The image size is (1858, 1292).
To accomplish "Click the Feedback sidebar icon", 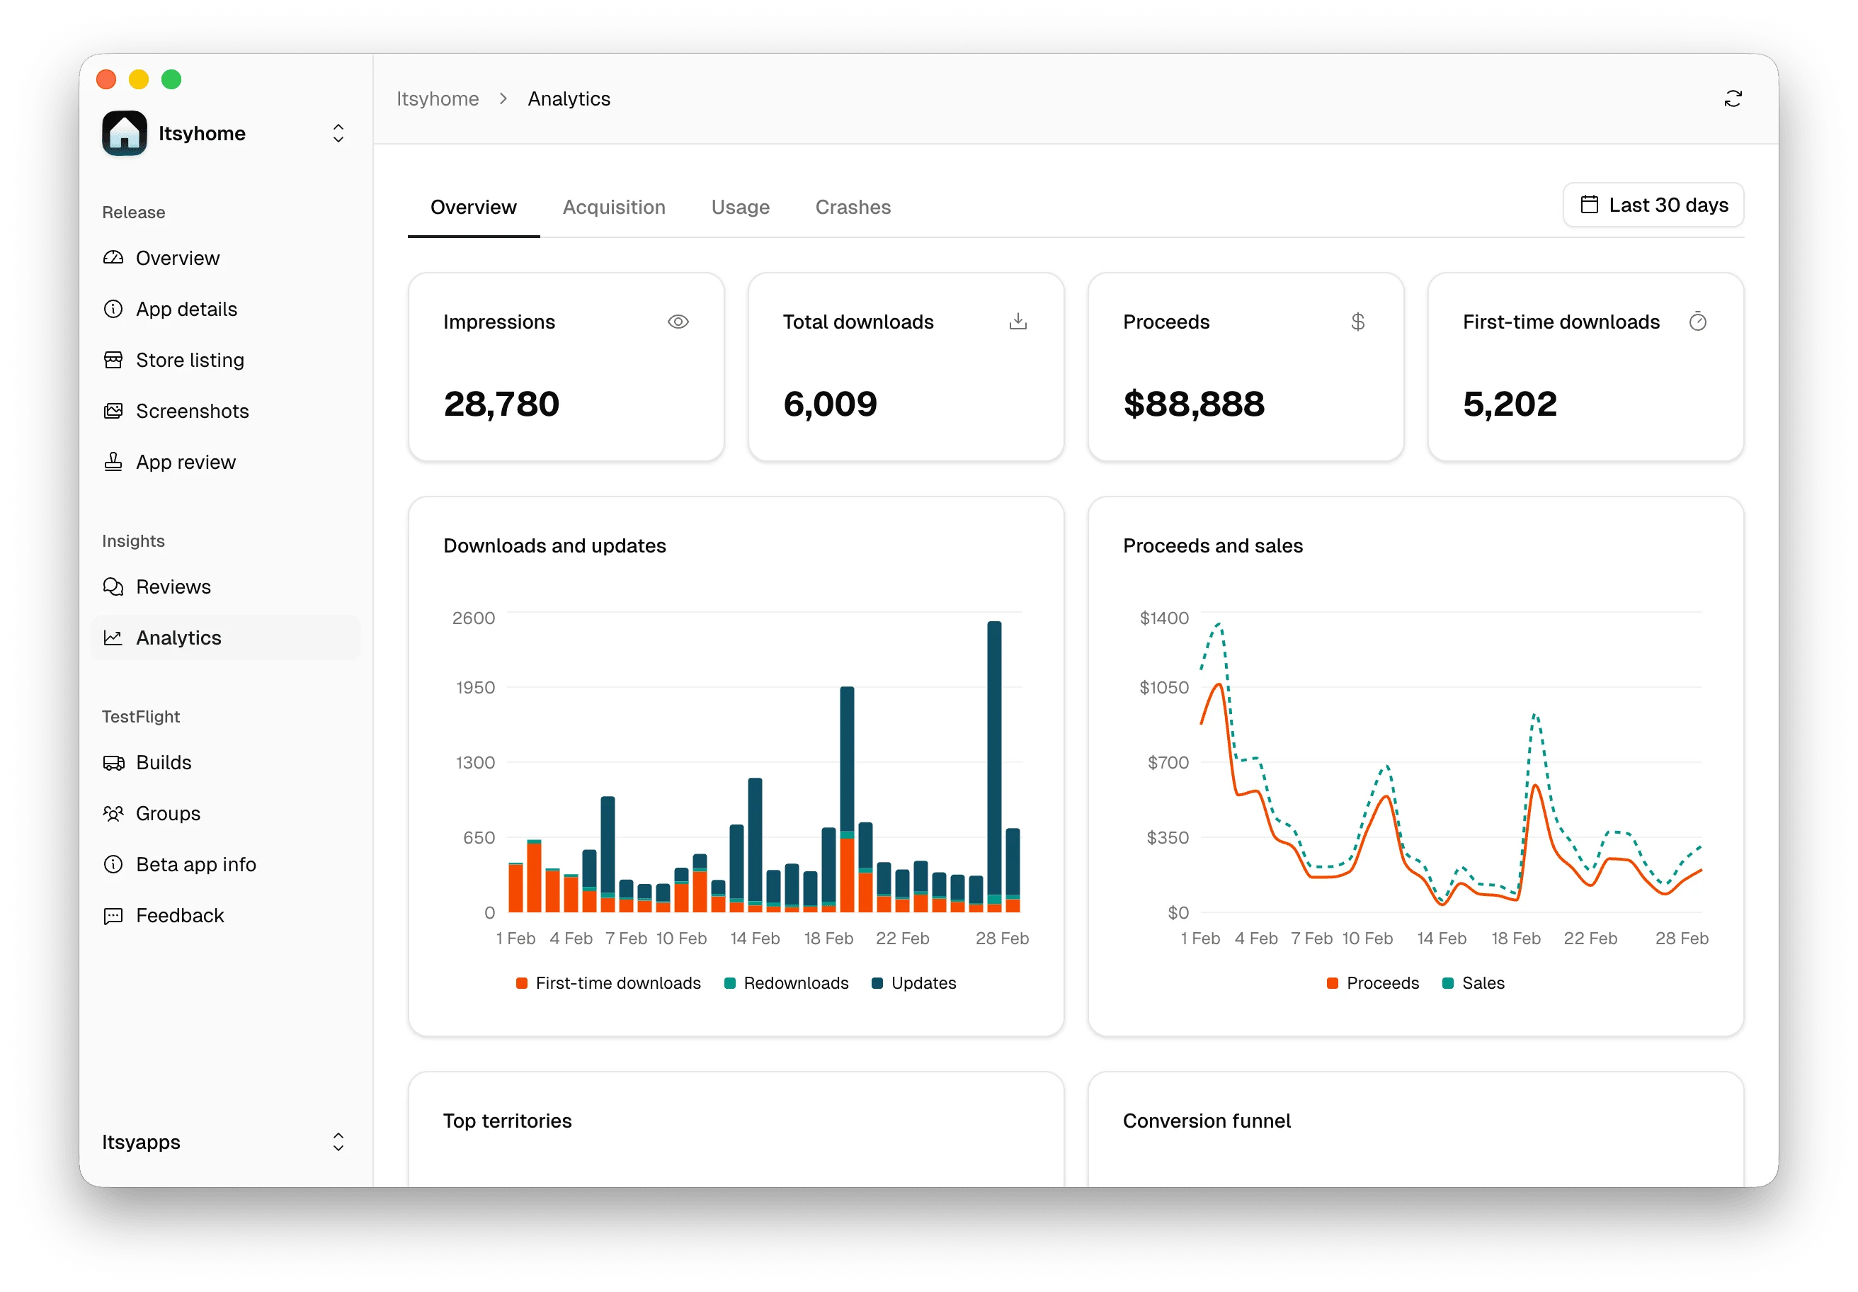I will click(x=114, y=916).
